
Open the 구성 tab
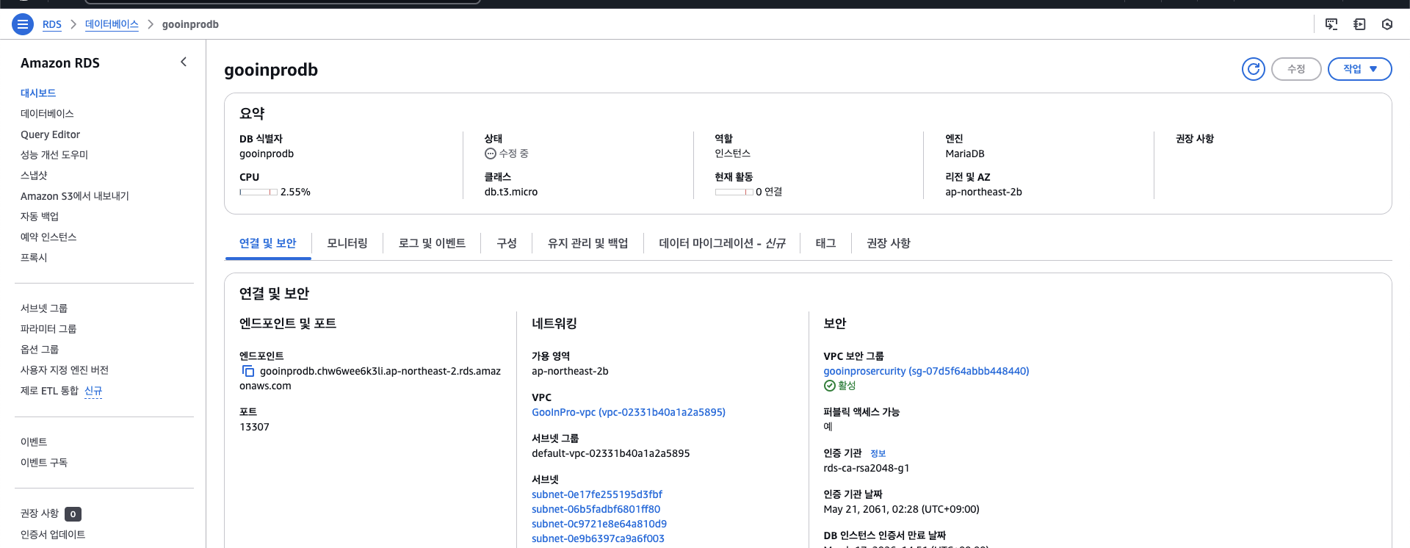(x=507, y=243)
